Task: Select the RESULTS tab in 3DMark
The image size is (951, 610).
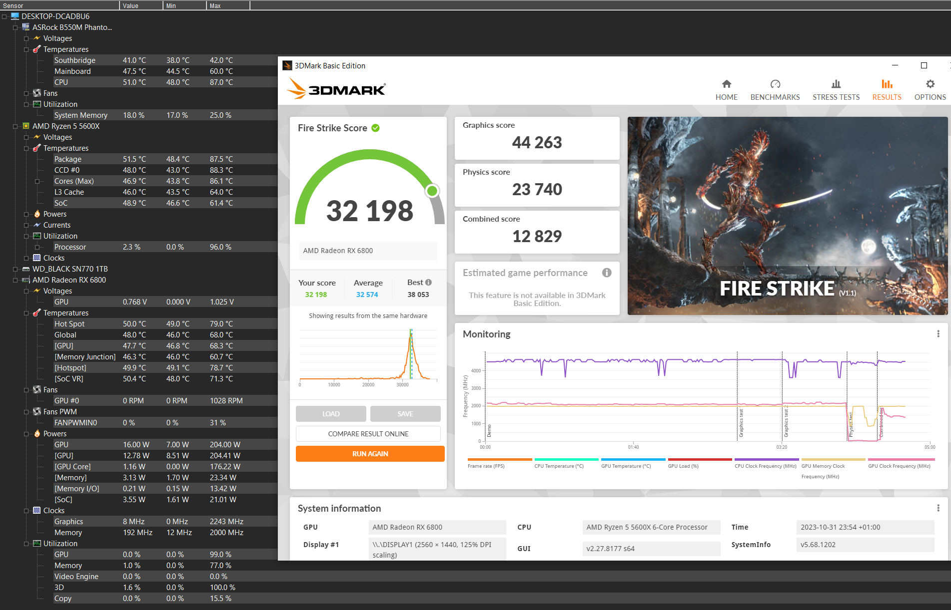Action: click(x=887, y=90)
